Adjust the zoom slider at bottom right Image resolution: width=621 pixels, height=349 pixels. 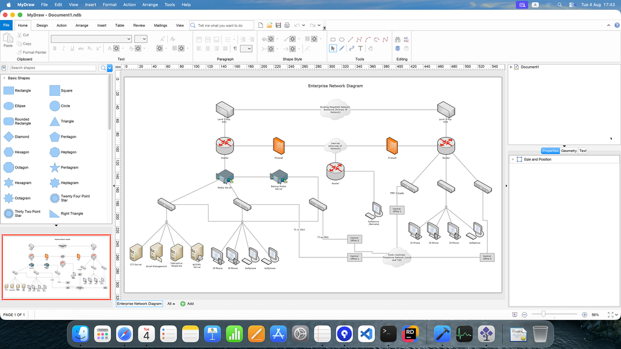click(x=543, y=314)
